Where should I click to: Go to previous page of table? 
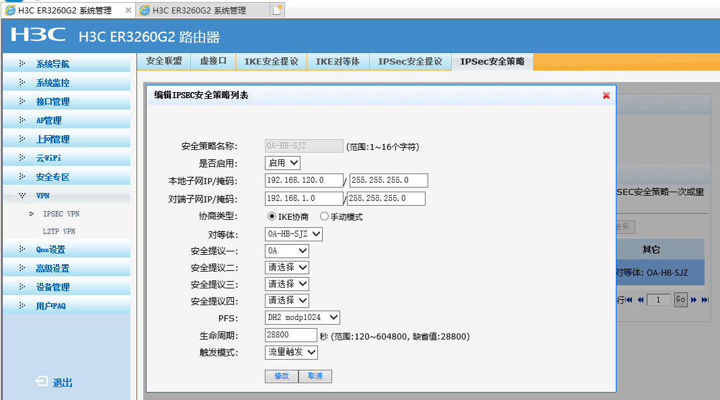tap(641, 300)
